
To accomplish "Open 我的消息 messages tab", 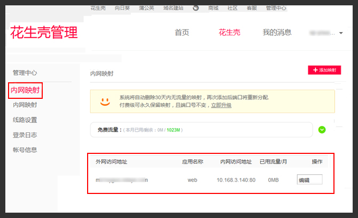I will click(x=277, y=33).
